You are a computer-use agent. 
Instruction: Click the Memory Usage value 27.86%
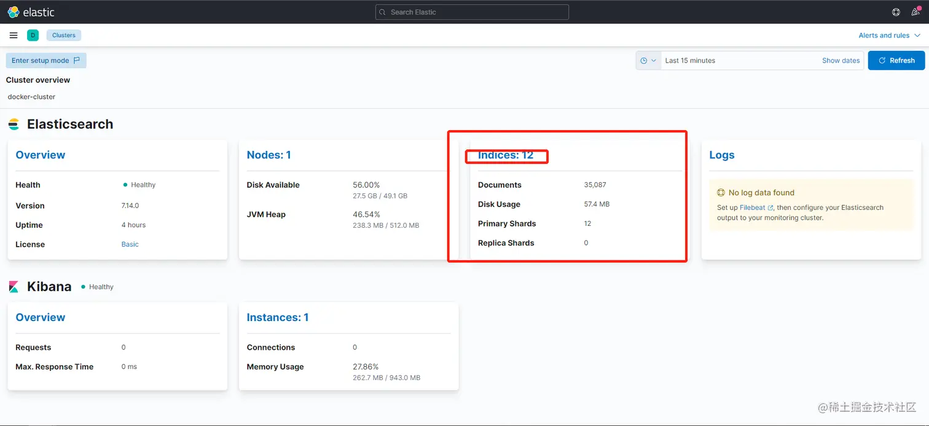pos(366,366)
